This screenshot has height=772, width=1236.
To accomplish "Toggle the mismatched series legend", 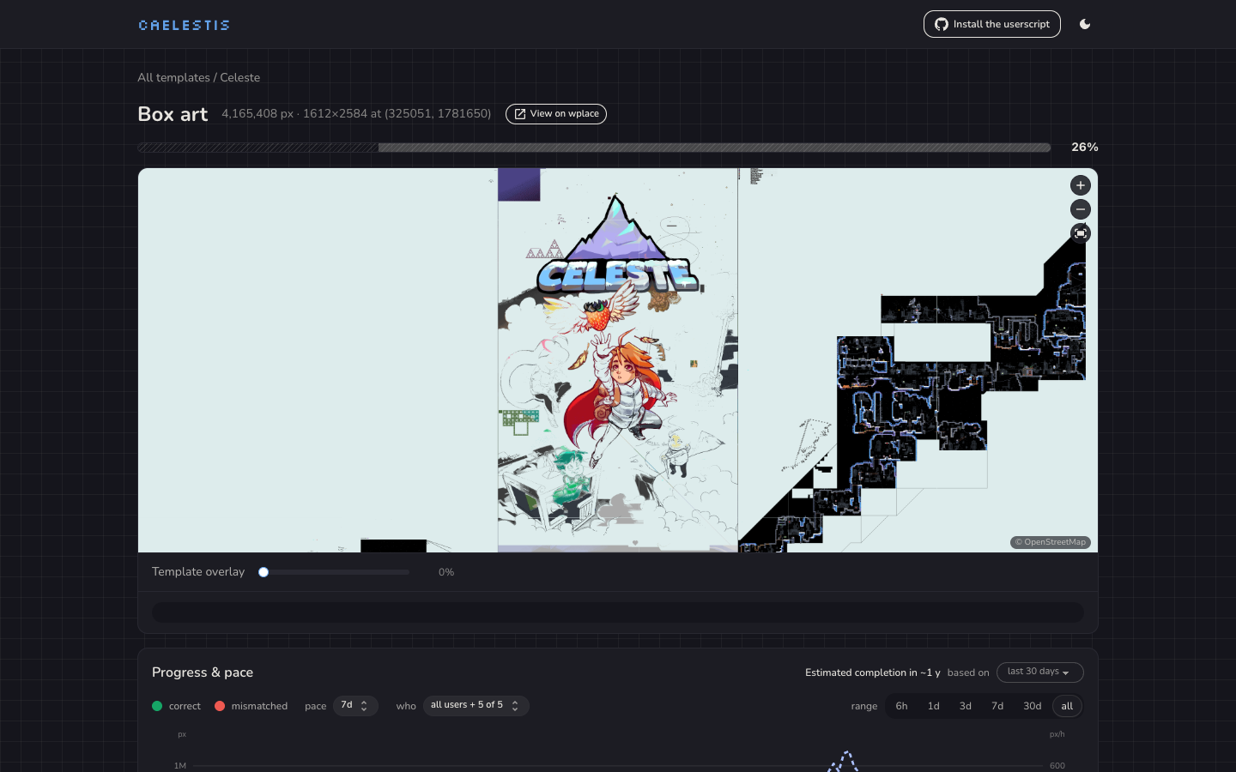I will [x=251, y=706].
